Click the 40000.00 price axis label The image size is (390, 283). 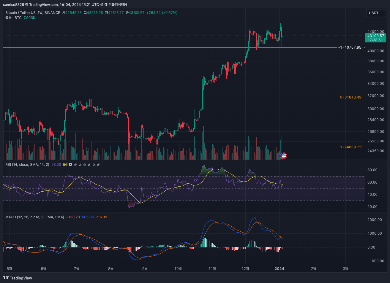[376, 51]
